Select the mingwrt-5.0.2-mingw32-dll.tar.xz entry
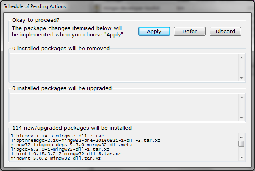Viewport: 255px width, 171px height. (x=57, y=158)
